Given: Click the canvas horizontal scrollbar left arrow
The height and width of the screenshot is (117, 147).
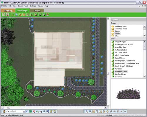Looking at the screenshot, I should pyautogui.click(x=2, y=108).
